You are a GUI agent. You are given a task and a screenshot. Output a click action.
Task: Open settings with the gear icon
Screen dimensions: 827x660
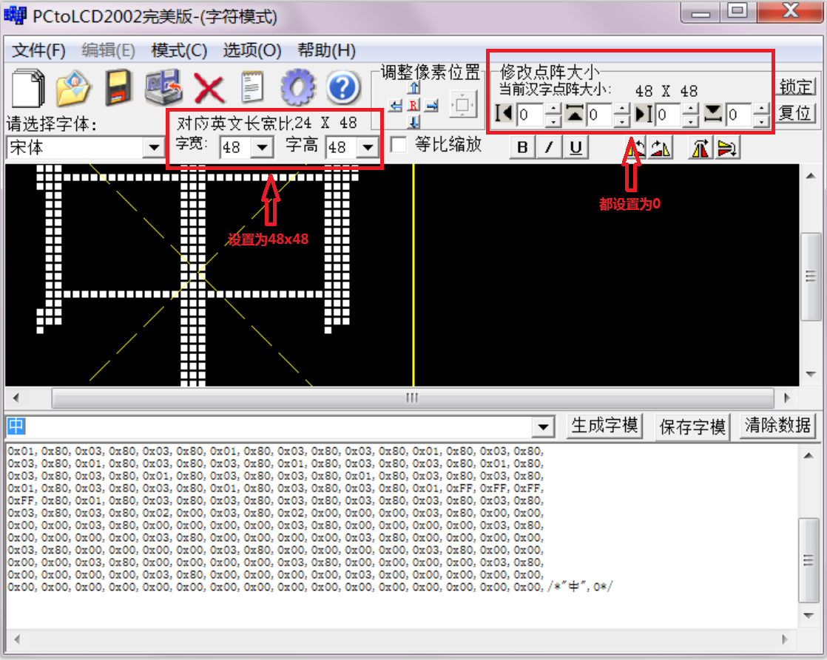[x=297, y=88]
